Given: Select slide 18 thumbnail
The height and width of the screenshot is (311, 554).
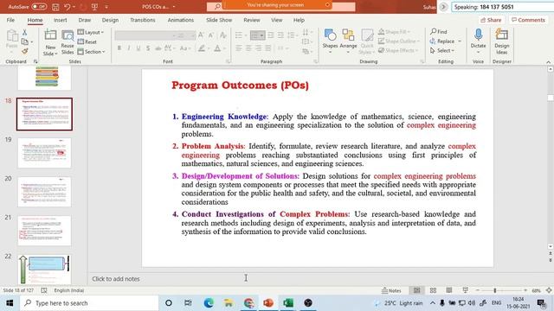Looking at the screenshot, I should [x=44, y=114].
